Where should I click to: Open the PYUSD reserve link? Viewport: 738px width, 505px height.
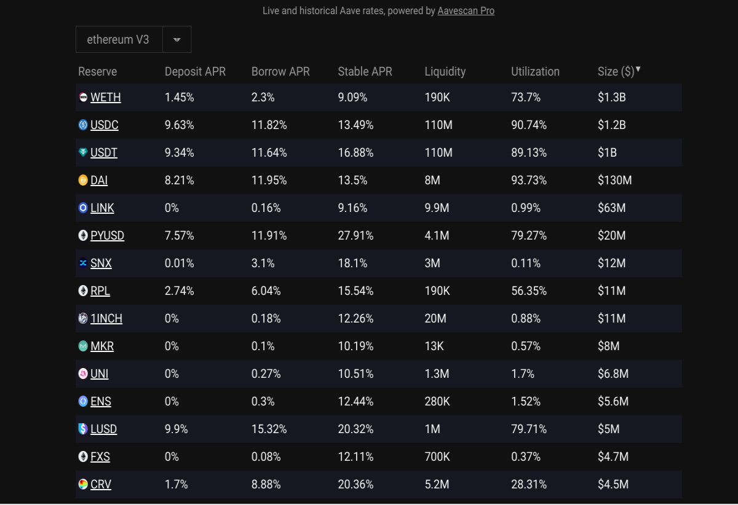tap(107, 235)
